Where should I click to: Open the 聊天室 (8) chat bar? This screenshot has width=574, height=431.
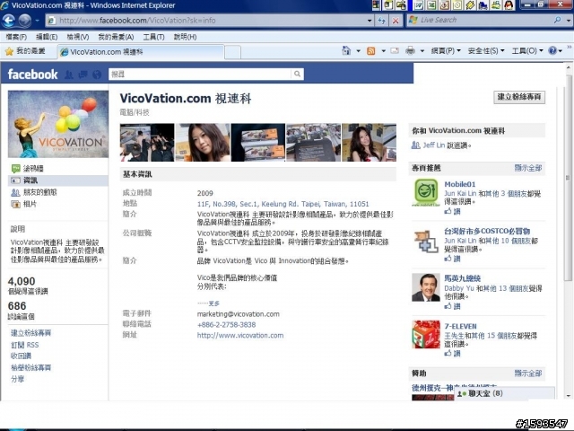(504, 393)
